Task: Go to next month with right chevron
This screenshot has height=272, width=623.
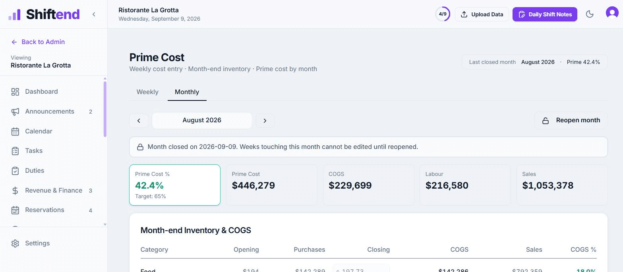Action: point(265,121)
